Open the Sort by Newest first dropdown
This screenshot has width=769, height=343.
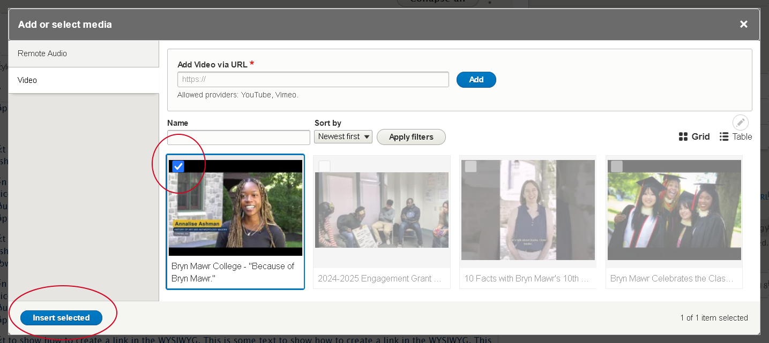pos(343,136)
